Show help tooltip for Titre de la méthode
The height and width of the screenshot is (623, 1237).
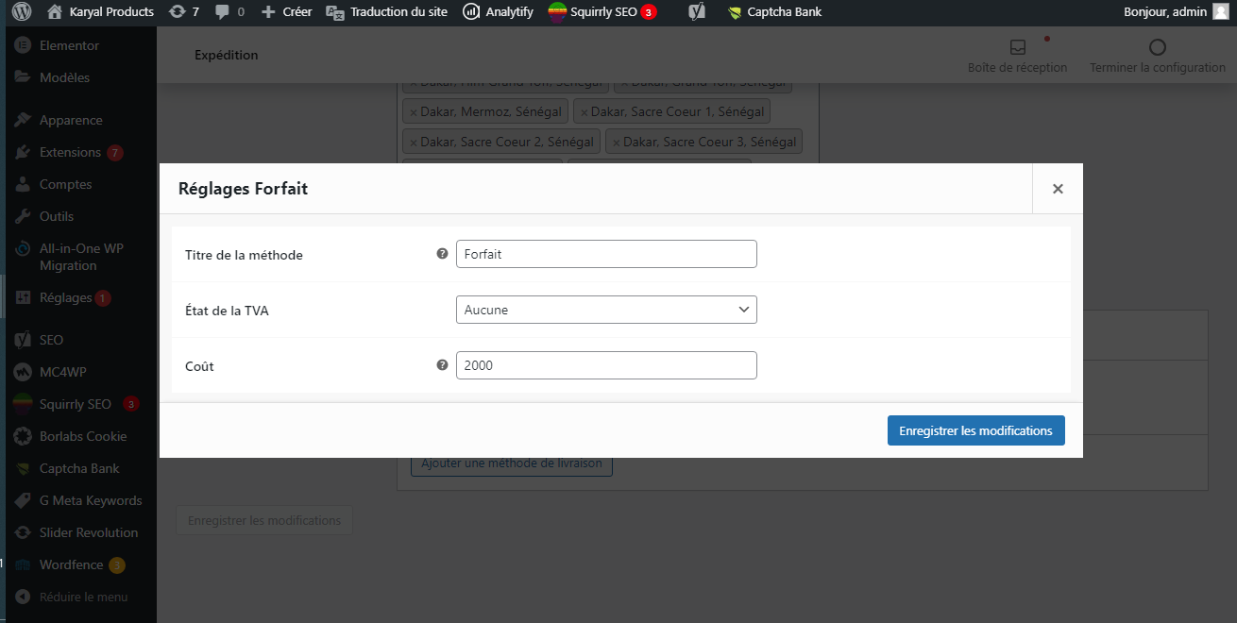[442, 254]
